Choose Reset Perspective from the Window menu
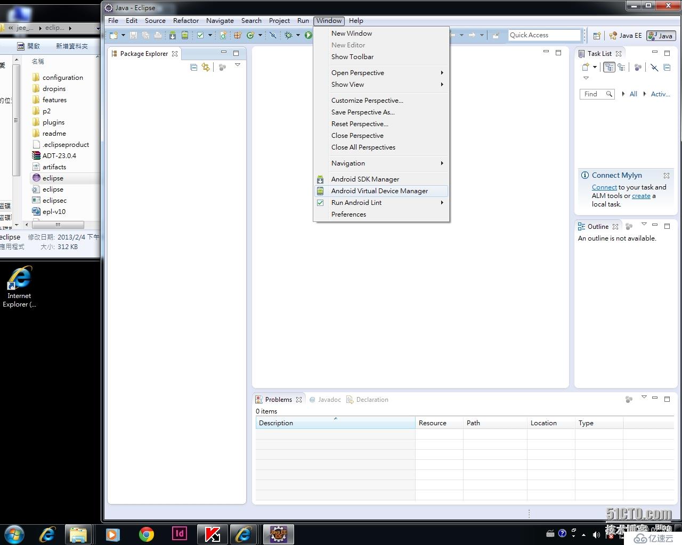The height and width of the screenshot is (545, 682). coord(381,124)
